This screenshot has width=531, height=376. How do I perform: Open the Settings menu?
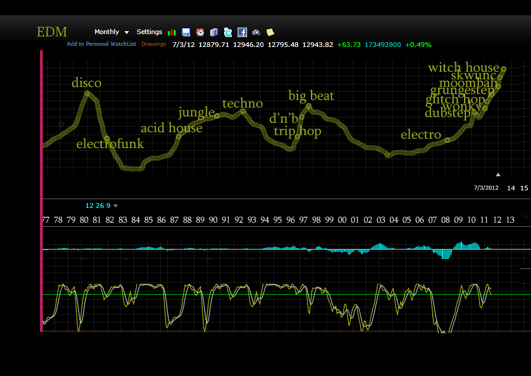click(149, 32)
